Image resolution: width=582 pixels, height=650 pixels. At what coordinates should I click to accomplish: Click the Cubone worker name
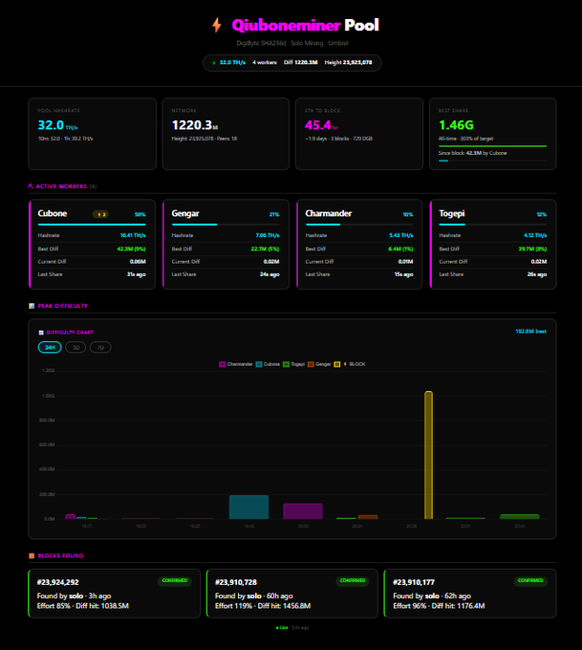pos(53,213)
